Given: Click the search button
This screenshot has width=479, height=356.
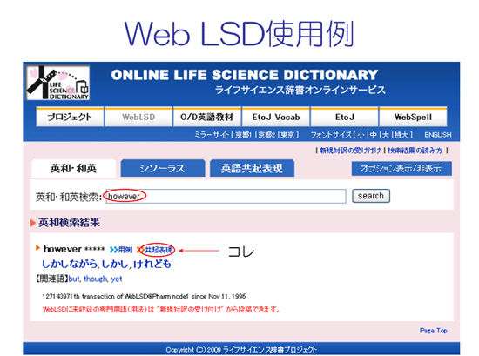Looking at the screenshot, I should (371, 196).
